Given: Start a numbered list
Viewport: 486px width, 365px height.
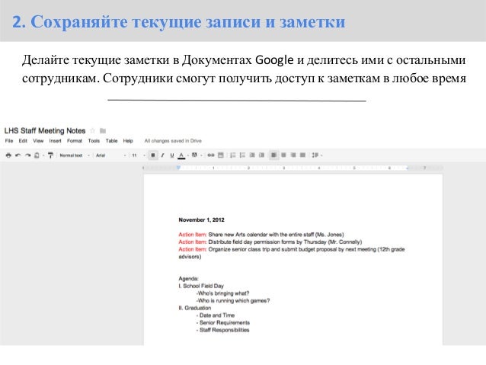Looking at the screenshot, I should (x=233, y=155).
